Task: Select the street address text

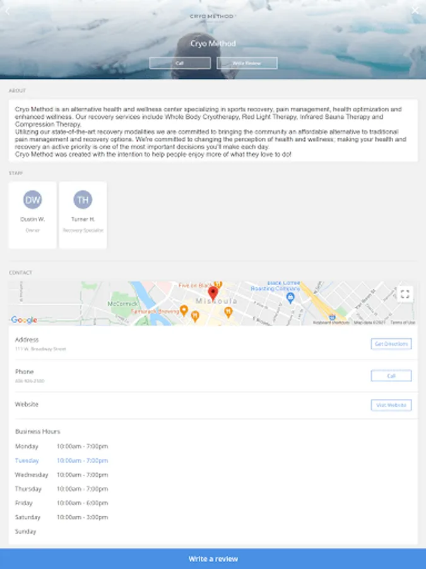Action: click(x=40, y=349)
